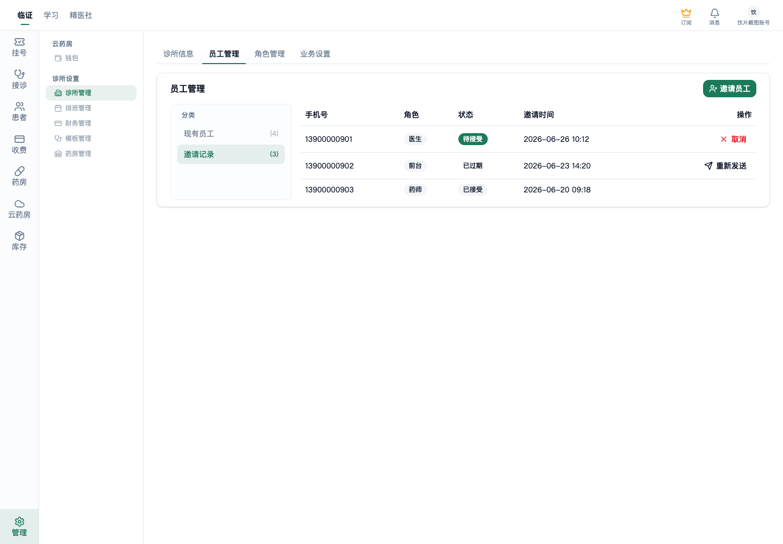Select 诊所管理 in the settings menu
The height and width of the screenshot is (544, 783).
click(91, 93)
